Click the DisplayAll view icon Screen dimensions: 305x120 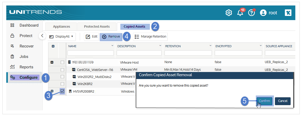pos(51,37)
